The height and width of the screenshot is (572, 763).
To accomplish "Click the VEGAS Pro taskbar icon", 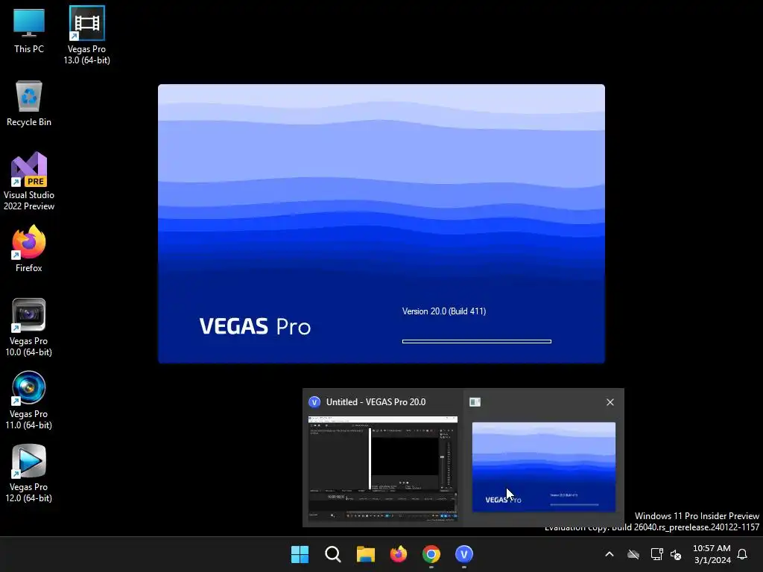I will (x=464, y=554).
